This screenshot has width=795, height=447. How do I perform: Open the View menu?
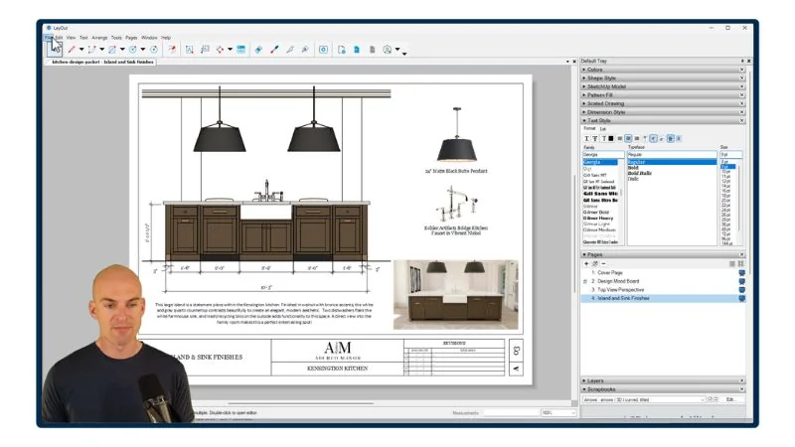[x=71, y=38]
